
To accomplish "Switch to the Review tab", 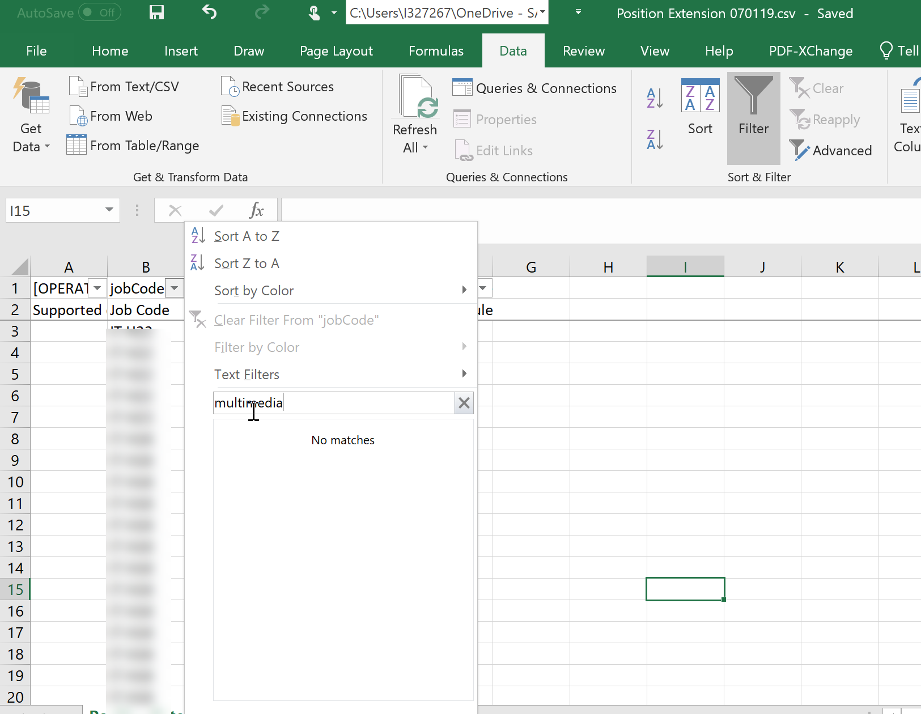I will point(584,51).
